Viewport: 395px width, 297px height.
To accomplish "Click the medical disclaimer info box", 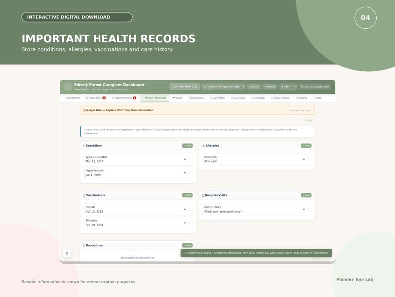I will click(x=197, y=131).
